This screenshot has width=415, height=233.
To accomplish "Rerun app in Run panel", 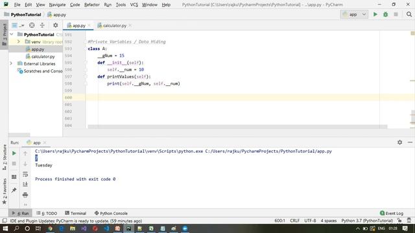I will [x=14, y=153].
